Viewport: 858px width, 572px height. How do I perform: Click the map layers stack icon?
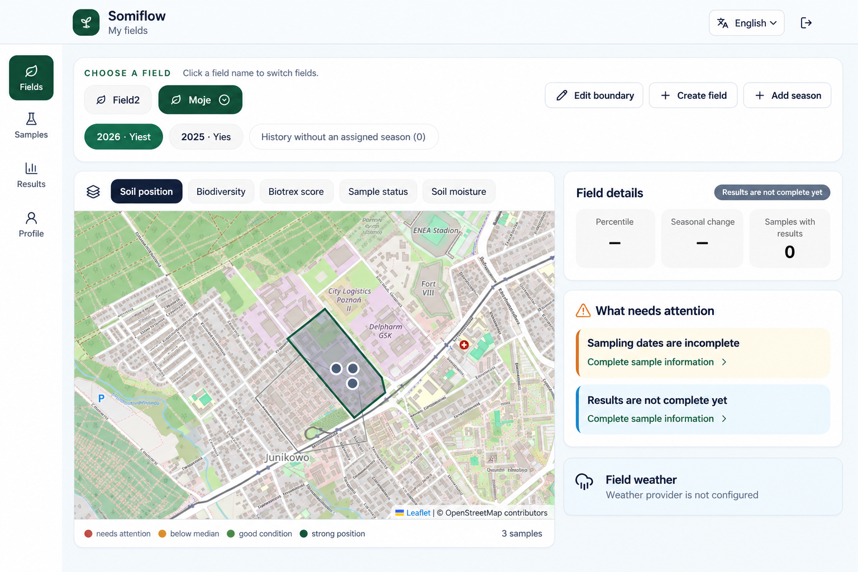pos(93,192)
